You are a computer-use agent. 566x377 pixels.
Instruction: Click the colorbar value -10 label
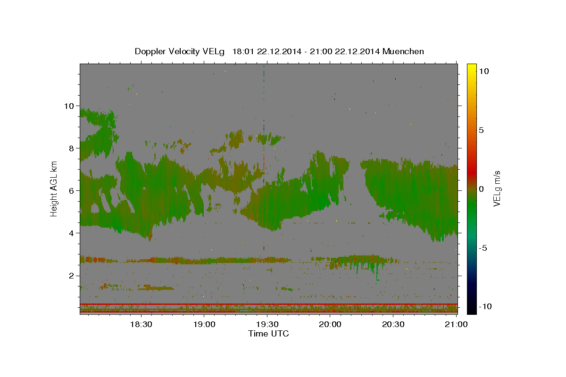click(485, 306)
